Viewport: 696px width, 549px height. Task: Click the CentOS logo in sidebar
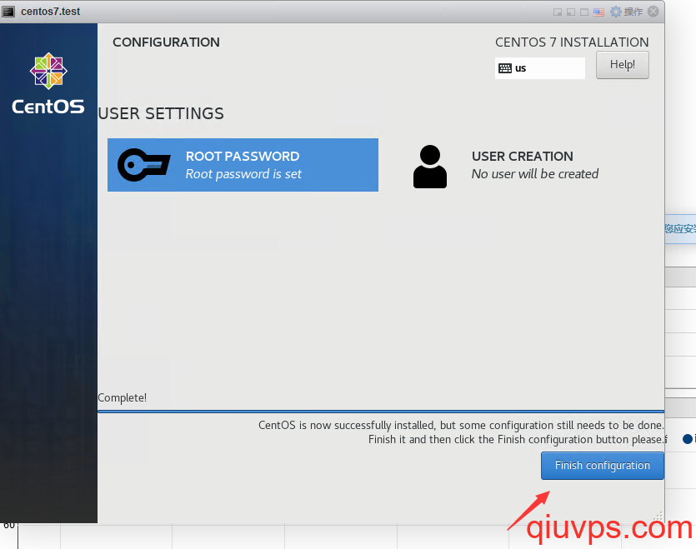(x=48, y=83)
